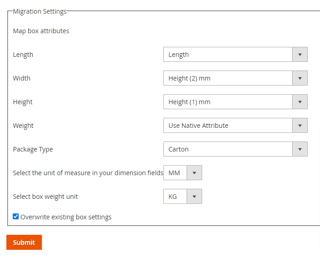Click the Package Type dropdown arrow icon
This screenshot has width=320, height=258.
point(300,149)
